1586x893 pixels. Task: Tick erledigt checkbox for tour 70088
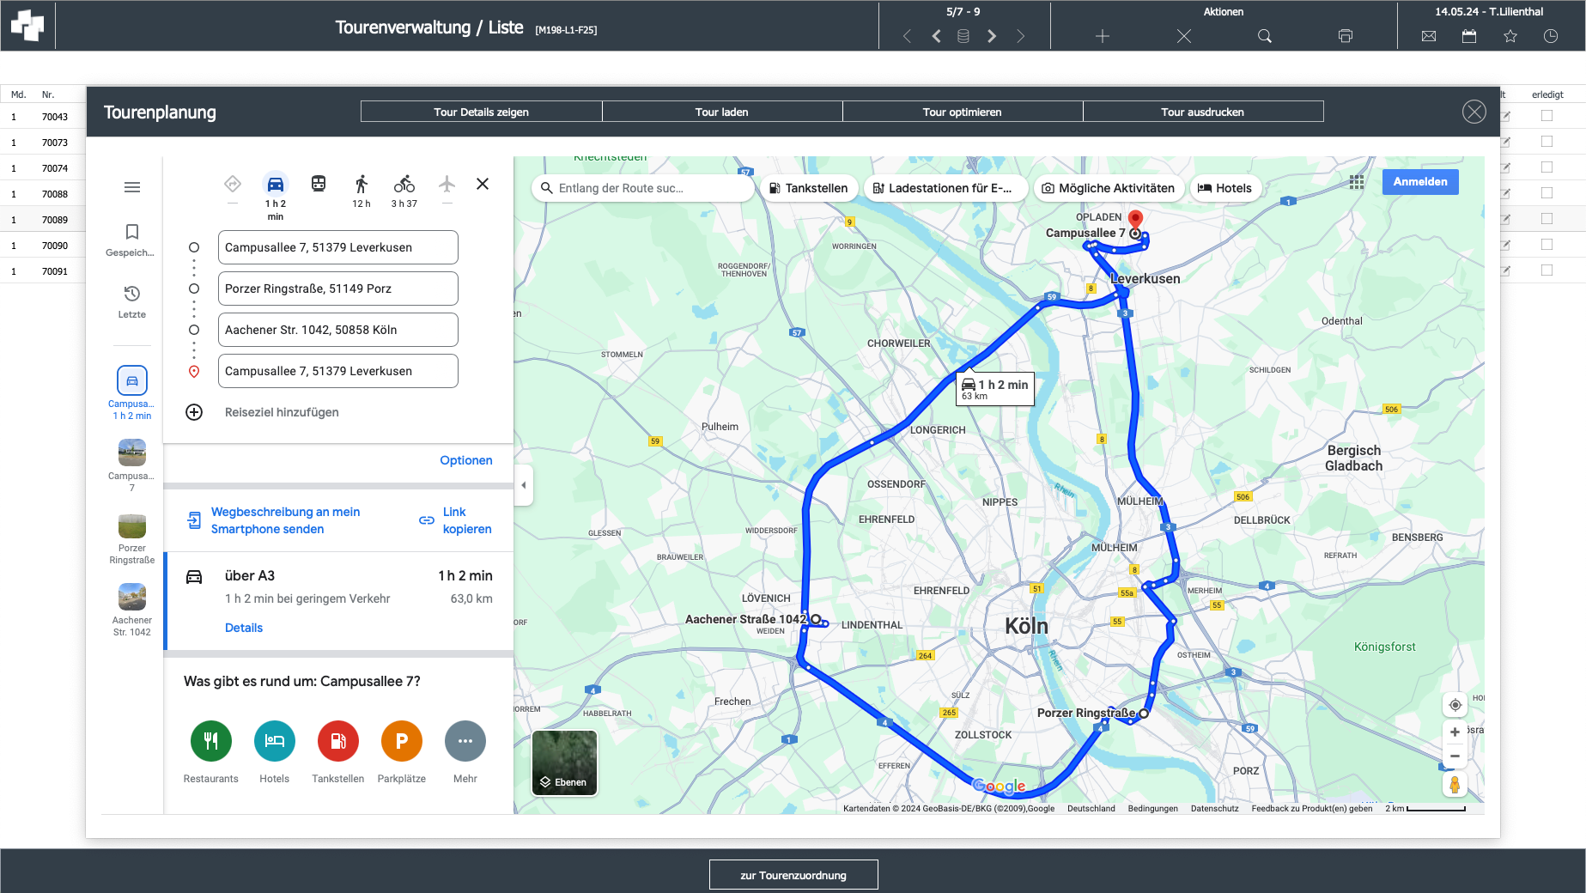(1547, 193)
